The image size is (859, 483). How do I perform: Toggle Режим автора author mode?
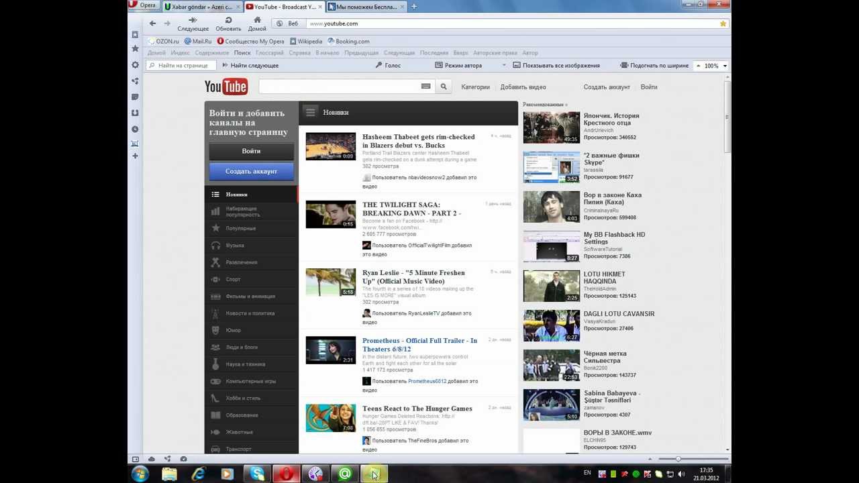pos(458,65)
